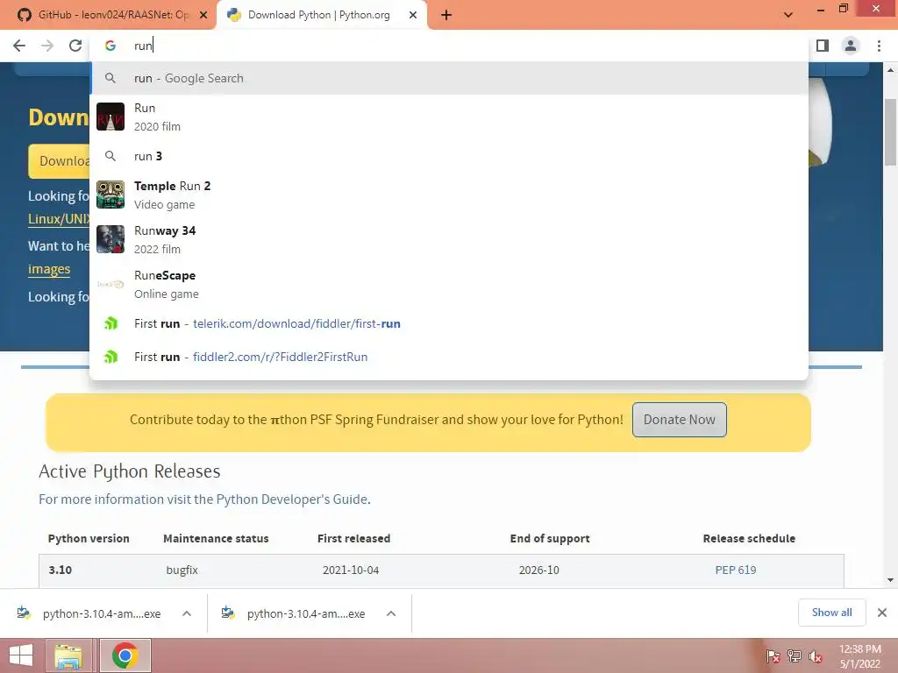Expand options chevron for first python download
Image resolution: width=898 pixels, height=673 pixels.
187,613
